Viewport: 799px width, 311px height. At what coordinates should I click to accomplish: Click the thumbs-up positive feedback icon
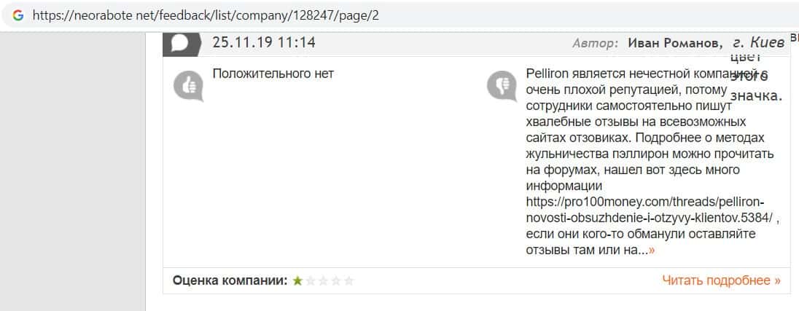(x=189, y=86)
